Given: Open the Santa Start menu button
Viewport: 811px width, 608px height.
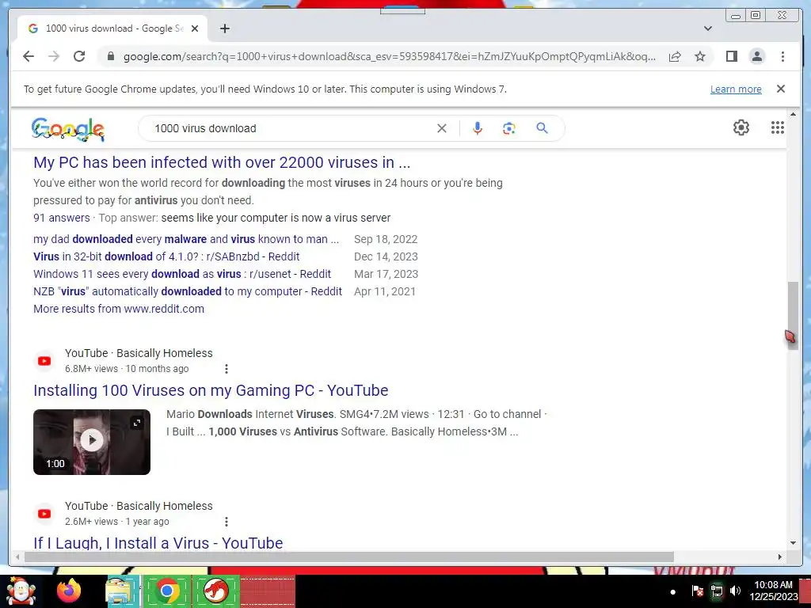Looking at the screenshot, I should click(21, 591).
